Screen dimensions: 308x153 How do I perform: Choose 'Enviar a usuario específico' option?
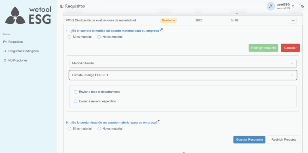point(76,101)
